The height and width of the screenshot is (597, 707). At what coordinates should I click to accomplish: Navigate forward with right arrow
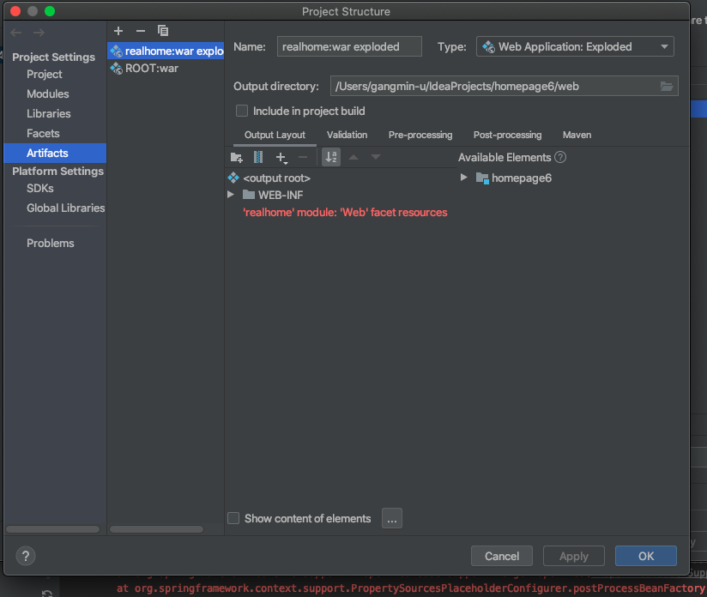39,33
